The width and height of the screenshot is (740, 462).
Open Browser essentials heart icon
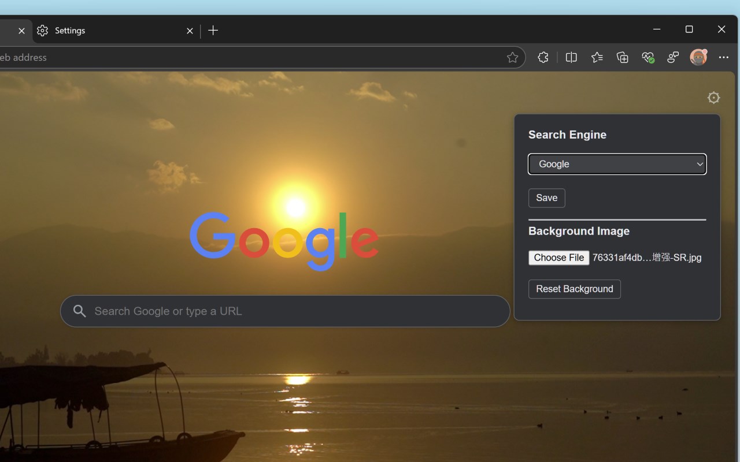click(x=647, y=57)
